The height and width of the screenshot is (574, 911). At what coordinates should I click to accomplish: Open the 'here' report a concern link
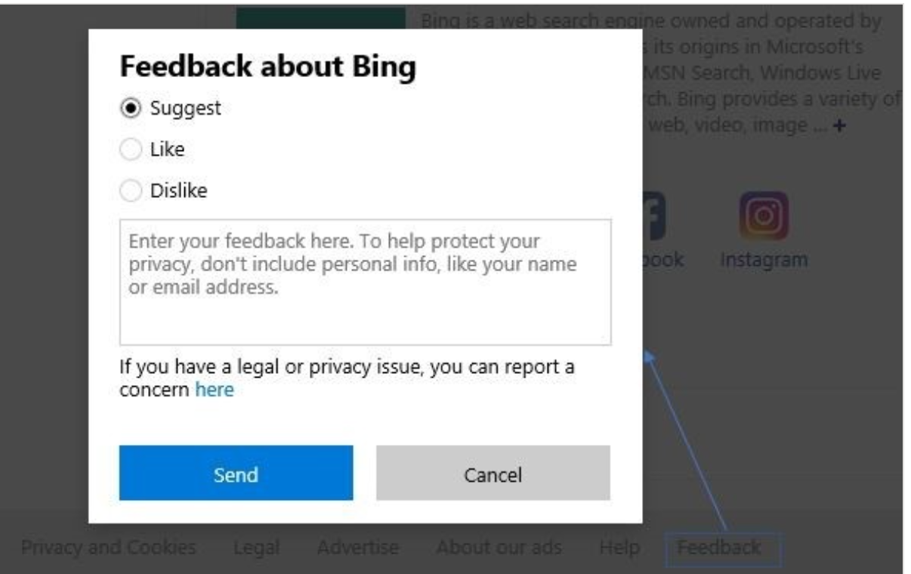click(215, 390)
